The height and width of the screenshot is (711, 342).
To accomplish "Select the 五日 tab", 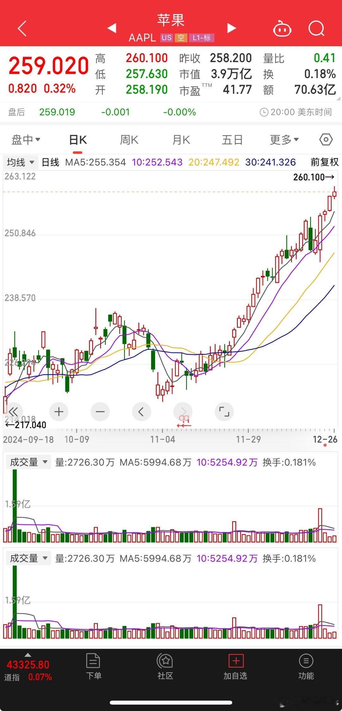I will (232, 140).
